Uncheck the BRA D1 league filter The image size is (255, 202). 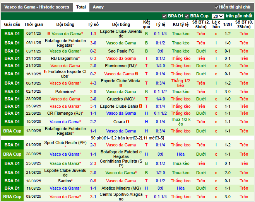[x=164, y=16]
